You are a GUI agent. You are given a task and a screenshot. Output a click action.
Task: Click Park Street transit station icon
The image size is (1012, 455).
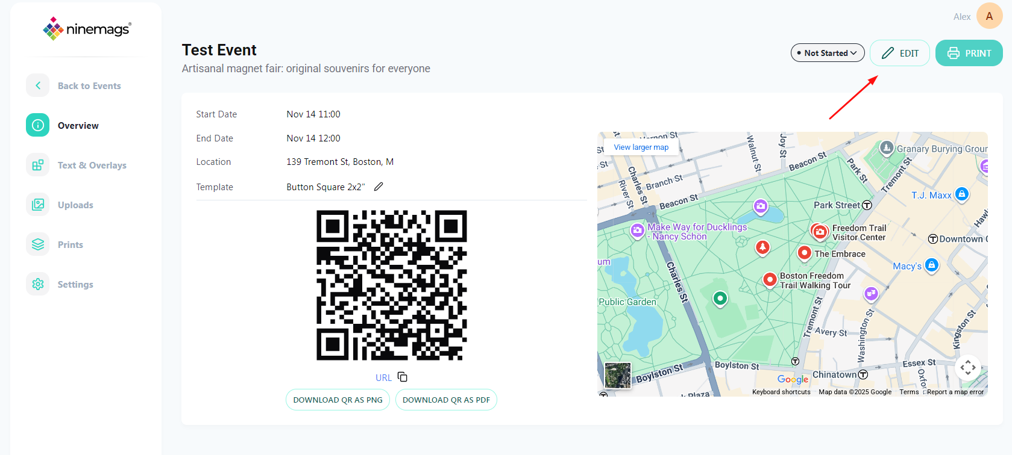(x=867, y=205)
